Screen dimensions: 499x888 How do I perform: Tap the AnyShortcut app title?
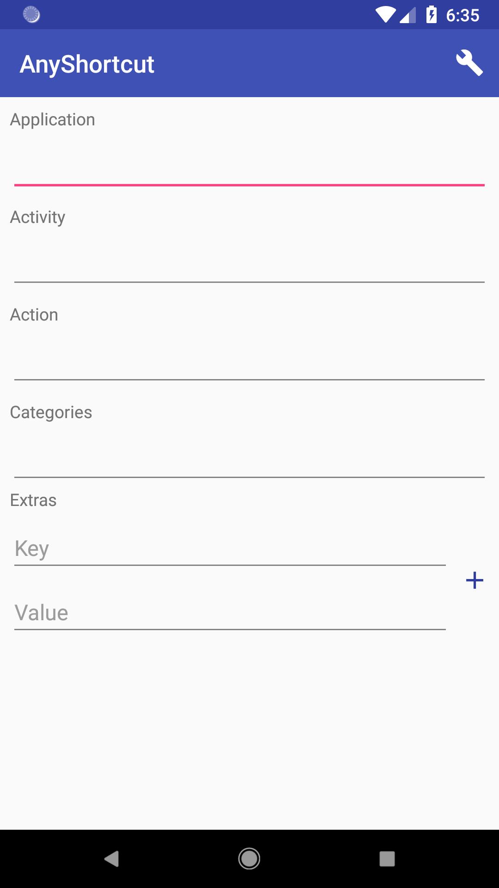(x=87, y=64)
